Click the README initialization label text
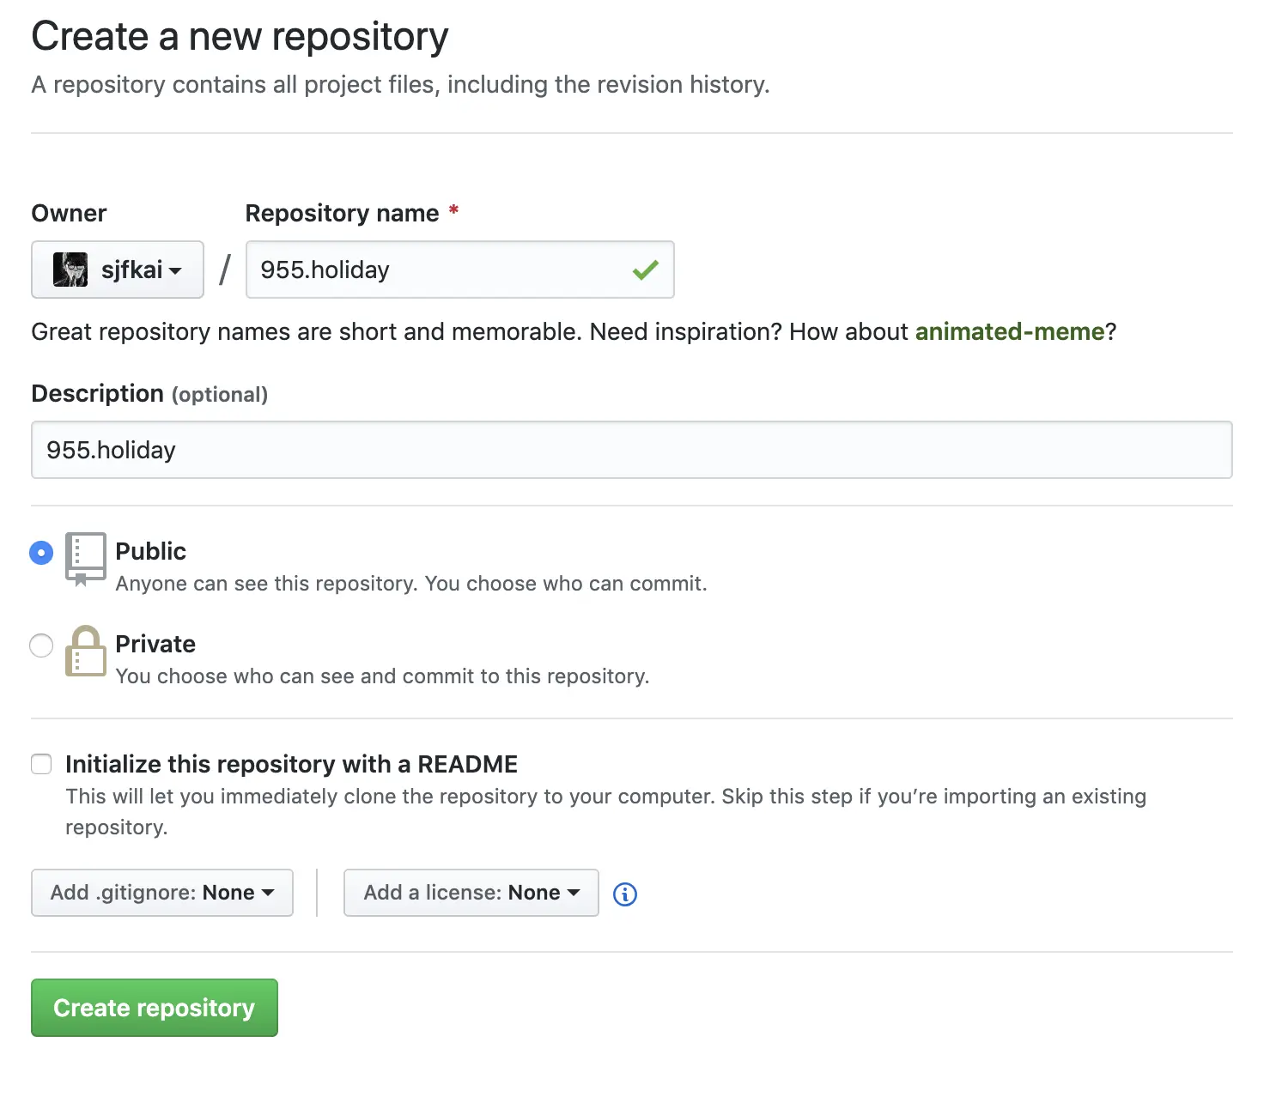The image size is (1264, 1097). (291, 764)
